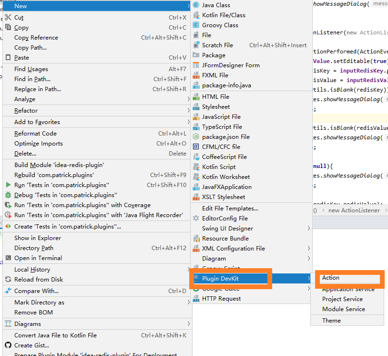Expand the Swing UI Designer submenu arrow
Screen dimensions: 388x356
tap(308, 229)
